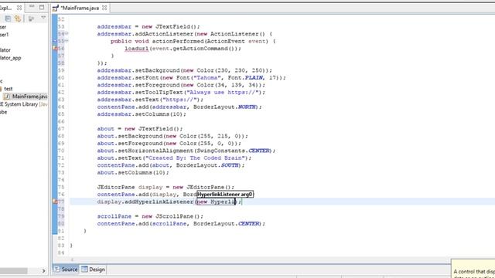495x278 pixels.
Task: Click the HyperlinkListener arg0 parameter hint tooltip
Action: [225, 194]
